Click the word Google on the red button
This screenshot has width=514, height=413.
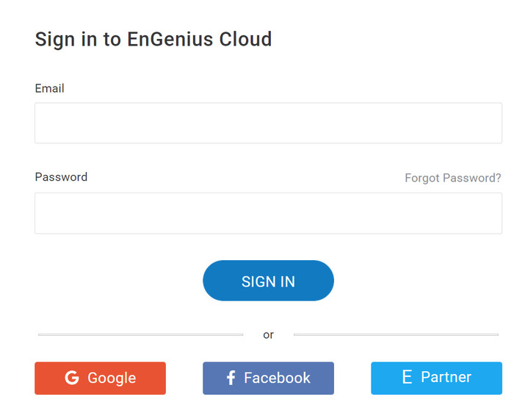coord(112,378)
